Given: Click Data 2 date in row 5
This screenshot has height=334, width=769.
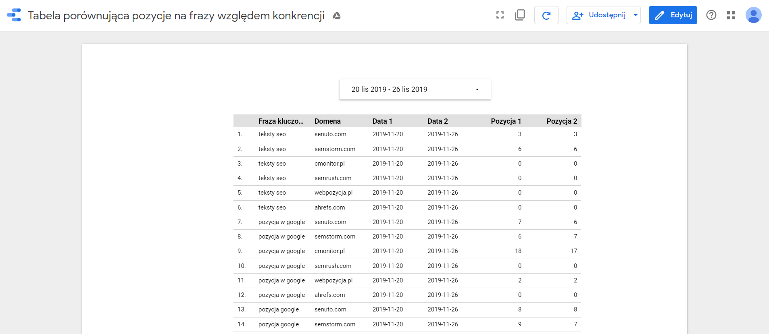Looking at the screenshot, I should click(x=442, y=193).
